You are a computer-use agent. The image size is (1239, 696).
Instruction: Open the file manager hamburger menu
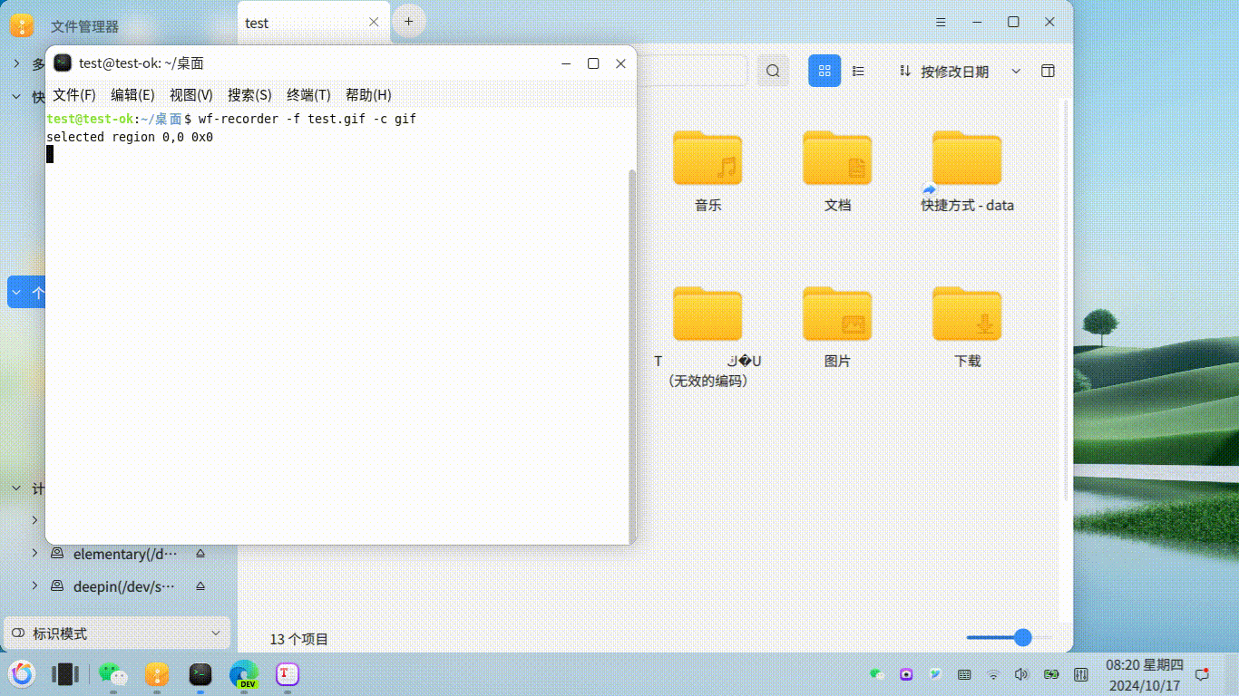[x=941, y=22]
